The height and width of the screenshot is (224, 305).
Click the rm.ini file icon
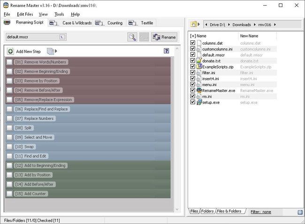199,96
